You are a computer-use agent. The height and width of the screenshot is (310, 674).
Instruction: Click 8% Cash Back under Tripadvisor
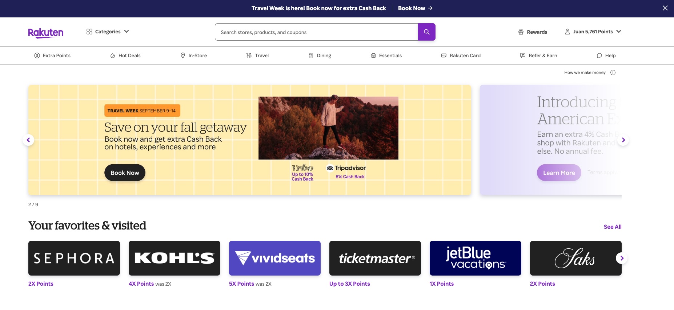350,177
